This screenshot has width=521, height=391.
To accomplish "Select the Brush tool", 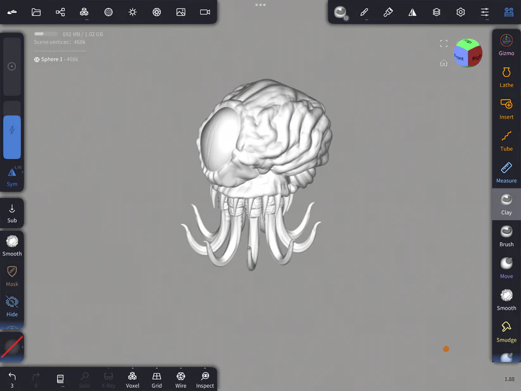I will (x=506, y=236).
